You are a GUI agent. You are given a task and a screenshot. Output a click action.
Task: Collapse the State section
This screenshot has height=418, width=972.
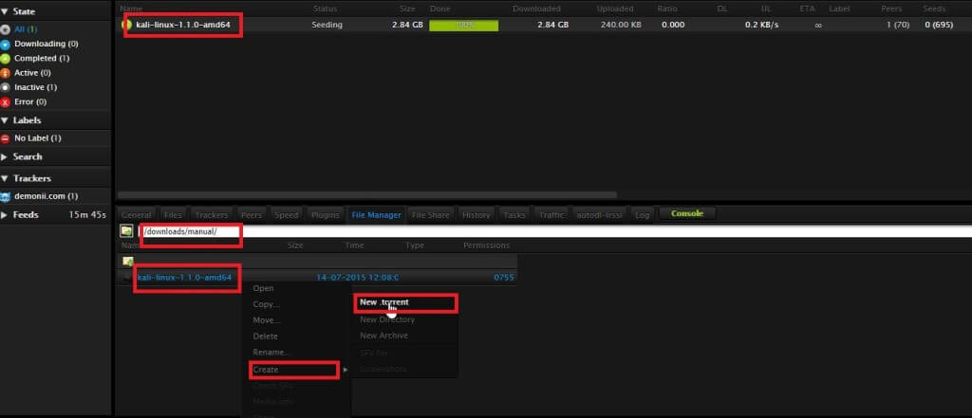click(x=6, y=9)
